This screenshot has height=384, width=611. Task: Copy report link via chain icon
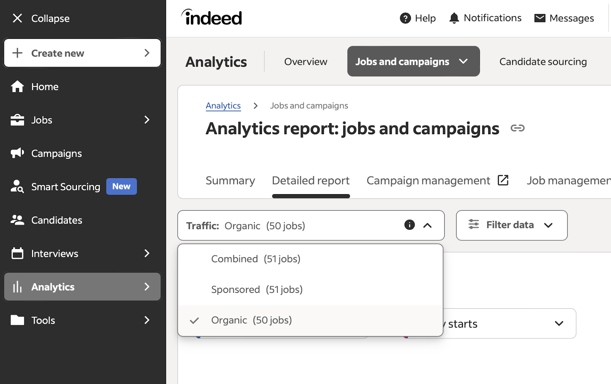click(x=517, y=128)
